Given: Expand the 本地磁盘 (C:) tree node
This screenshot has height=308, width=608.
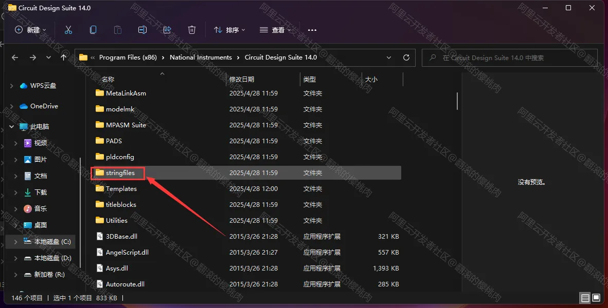Looking at the screenshot, I should tap(16, 241).
